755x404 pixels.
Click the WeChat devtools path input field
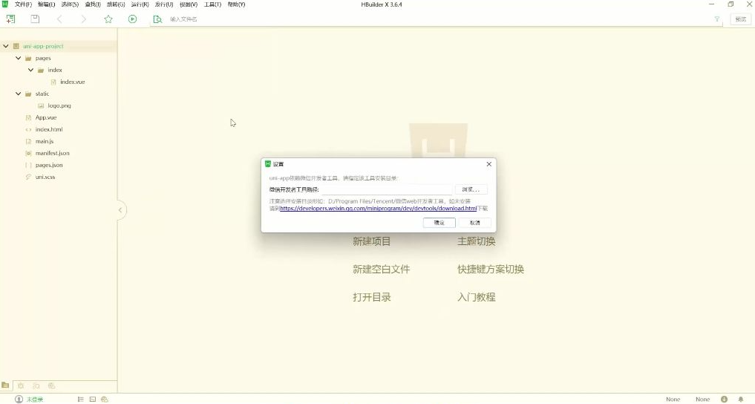(387, 189)
